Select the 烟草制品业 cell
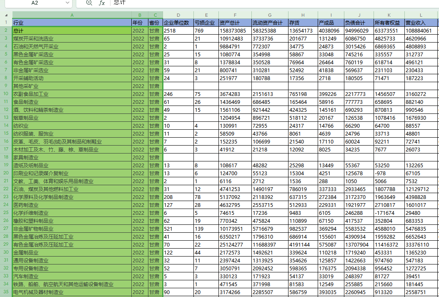Viewport: 439px width, 297px height. [72, 118]
